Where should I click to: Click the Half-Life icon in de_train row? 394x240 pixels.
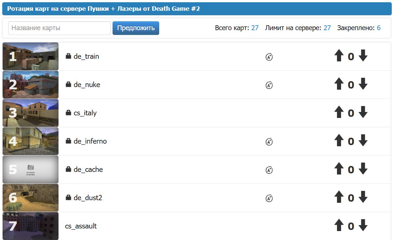tap(269, 57)
